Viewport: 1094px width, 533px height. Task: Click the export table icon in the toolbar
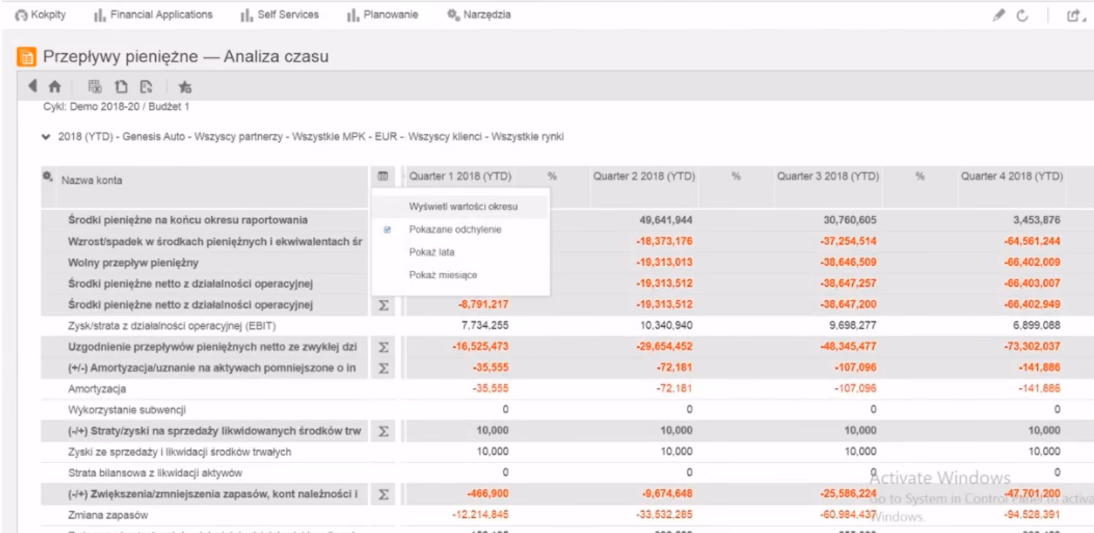[95, 87]
